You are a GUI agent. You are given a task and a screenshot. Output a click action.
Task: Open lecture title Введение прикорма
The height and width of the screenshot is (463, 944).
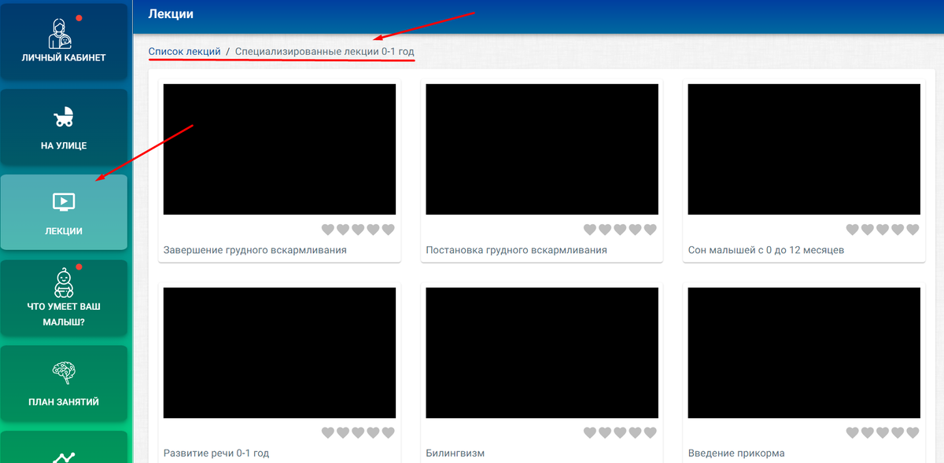pyautogui.click(x=736, y=454)
